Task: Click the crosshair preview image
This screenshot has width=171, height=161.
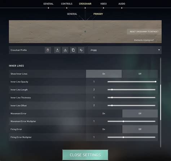Action: tap(85, 32)
